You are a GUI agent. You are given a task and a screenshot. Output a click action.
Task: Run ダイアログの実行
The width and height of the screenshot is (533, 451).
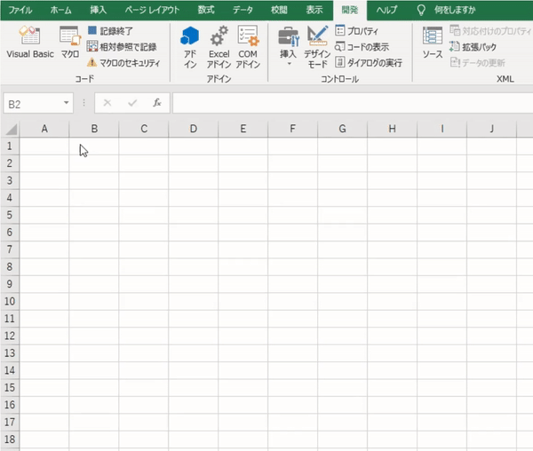coord(369,62)
